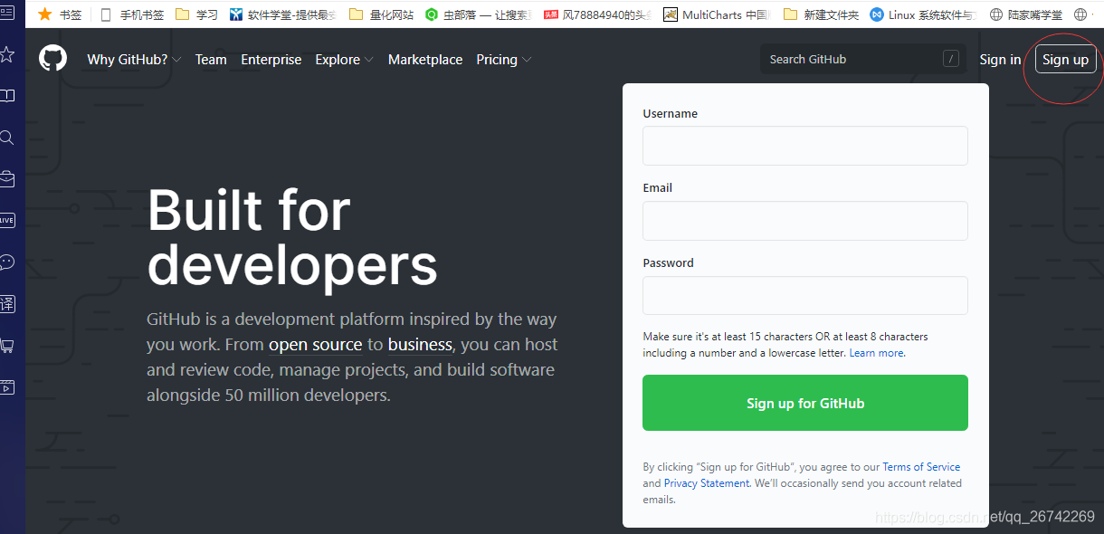
Task: Open the 风78884940 toutiao bookmark
Action: click(598, 14)
